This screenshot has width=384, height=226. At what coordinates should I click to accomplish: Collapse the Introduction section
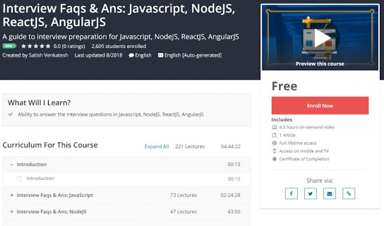click(x=11, y=165)
